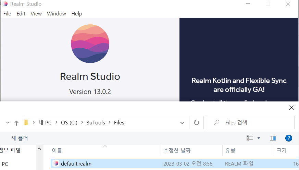299x170 pixels.
Task: Click the 2023-03-02 오전 8:56 date cell
Action: pyautogui.click(x=188, y=164)
